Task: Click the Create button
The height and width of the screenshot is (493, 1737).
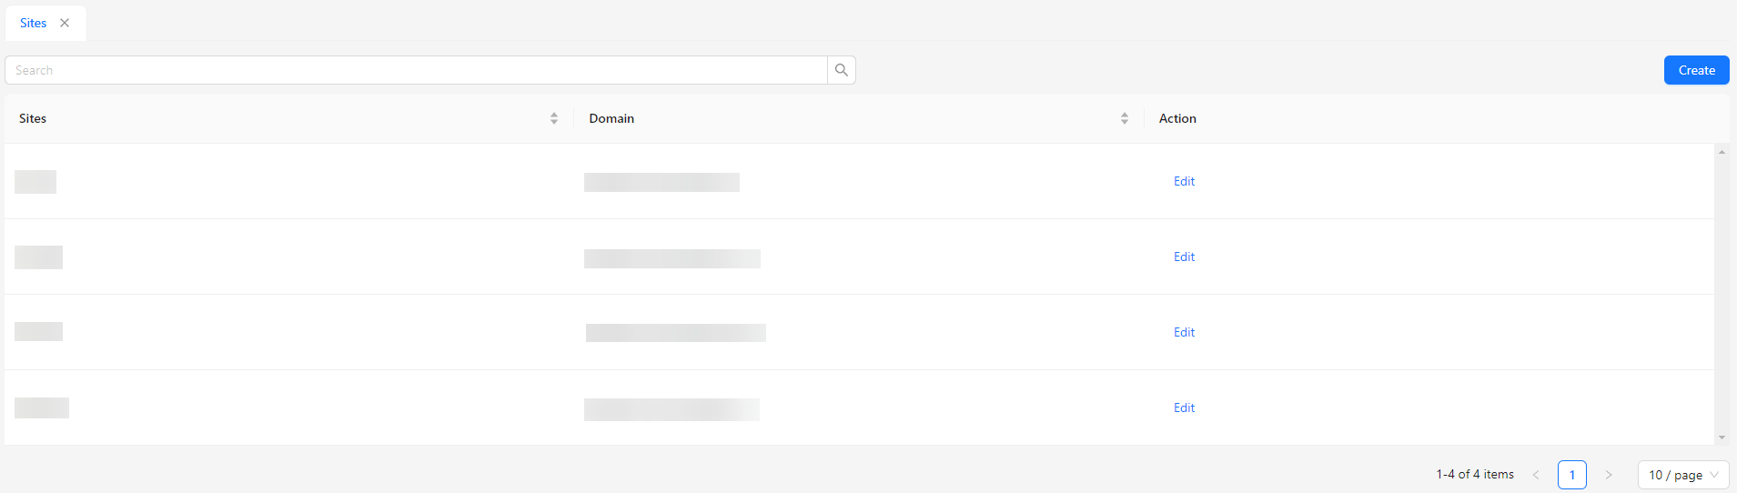Action: 1696,70
